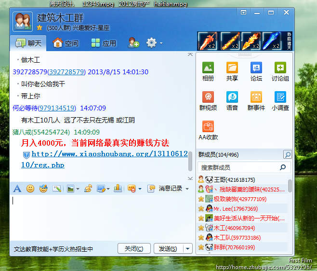Click the 979134519 sender number link
Viewport: 317px width, 271px height.
pyautogui.click(x=57, y=108)
